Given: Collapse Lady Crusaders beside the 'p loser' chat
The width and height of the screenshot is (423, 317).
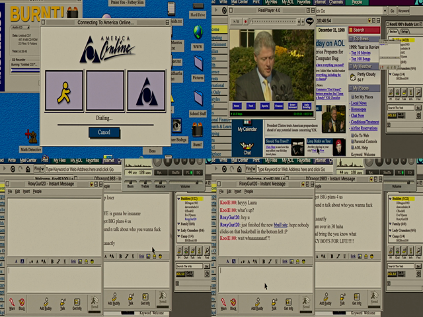Looking at the screenshot, I should click(x=178, y=230).
